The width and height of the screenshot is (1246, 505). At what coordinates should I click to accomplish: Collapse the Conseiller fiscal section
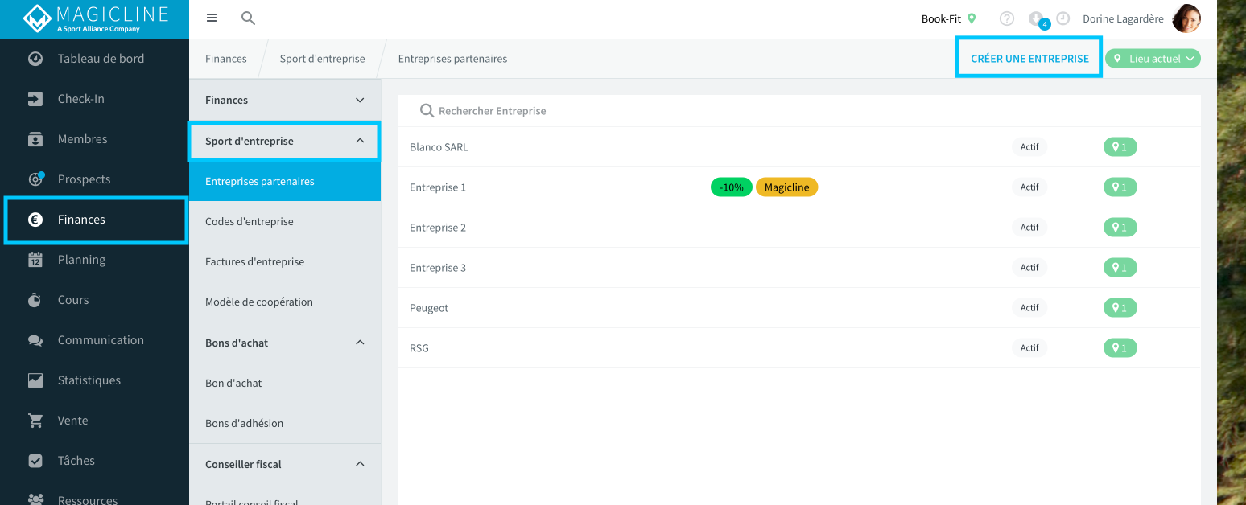360,464
